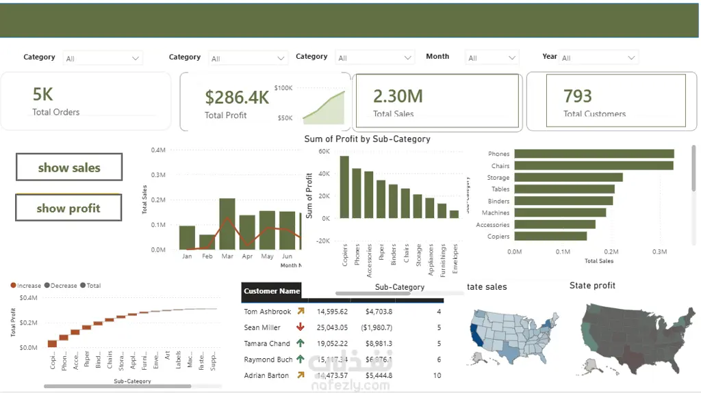Select the Storage bar in sales chart
The image size is (701, 393).
(569, 177)
